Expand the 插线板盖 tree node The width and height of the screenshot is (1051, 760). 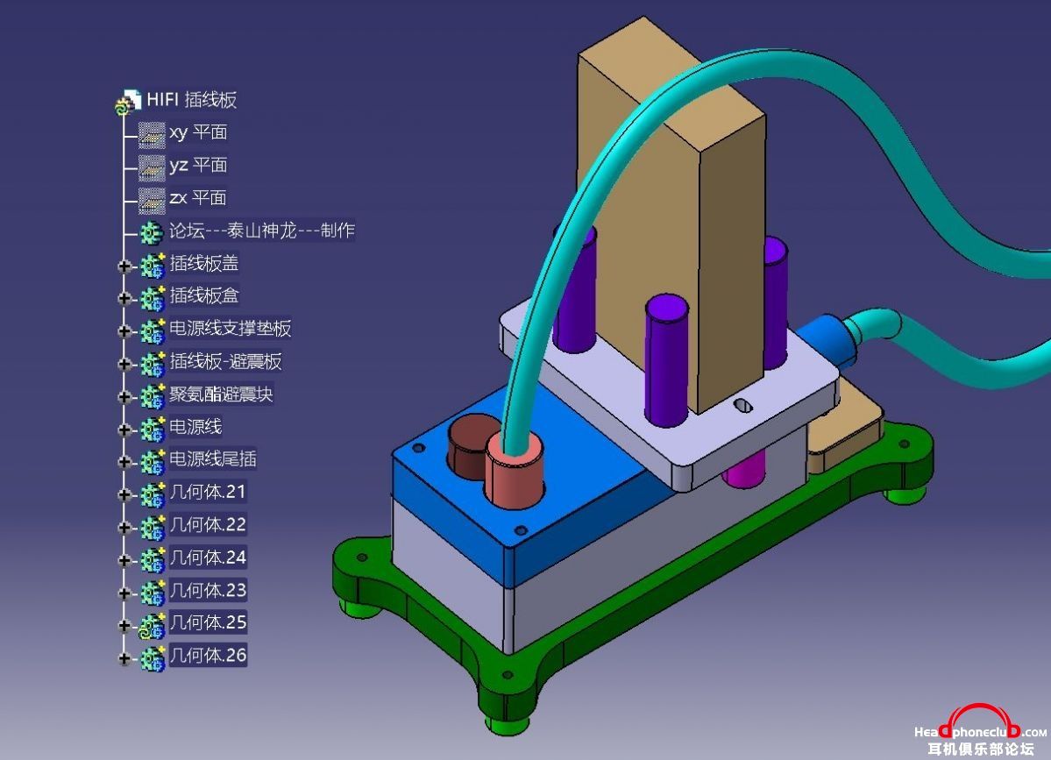pos(124,266)
